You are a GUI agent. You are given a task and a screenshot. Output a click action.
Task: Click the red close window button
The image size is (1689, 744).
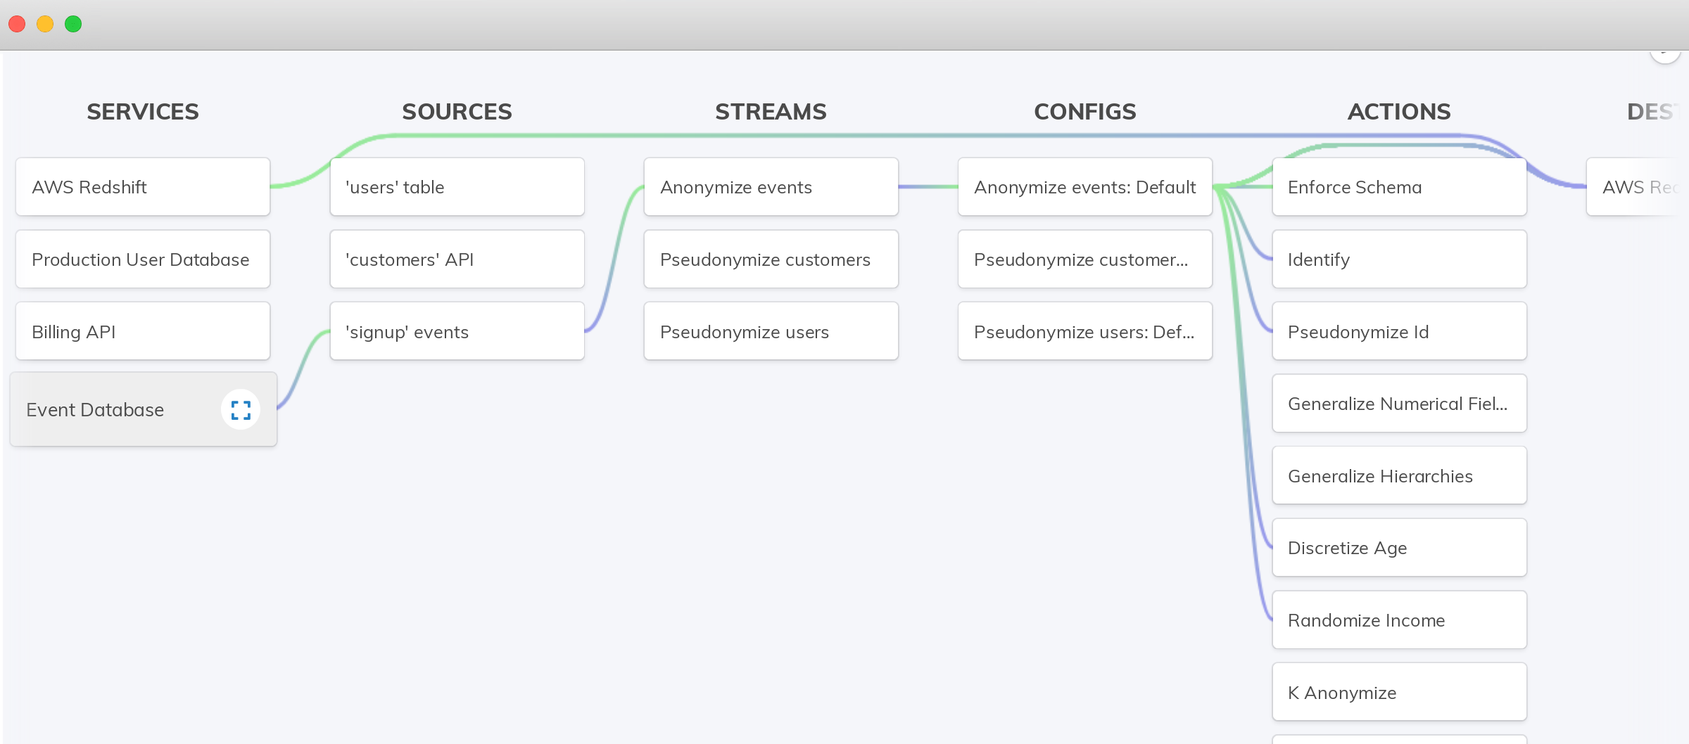click(17, 24)
